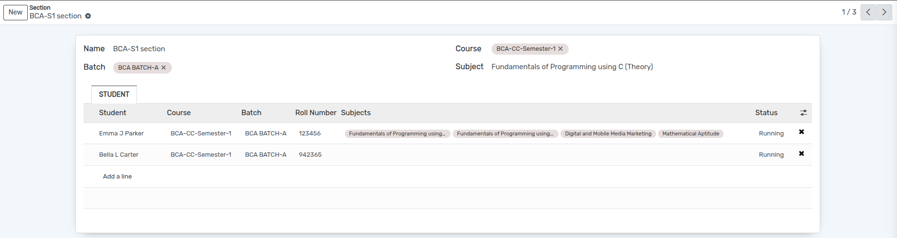Click the Mathematical Aptitude subject tag
The height and width of the screenshot is (238, 897).
click(x=690, y=134)
